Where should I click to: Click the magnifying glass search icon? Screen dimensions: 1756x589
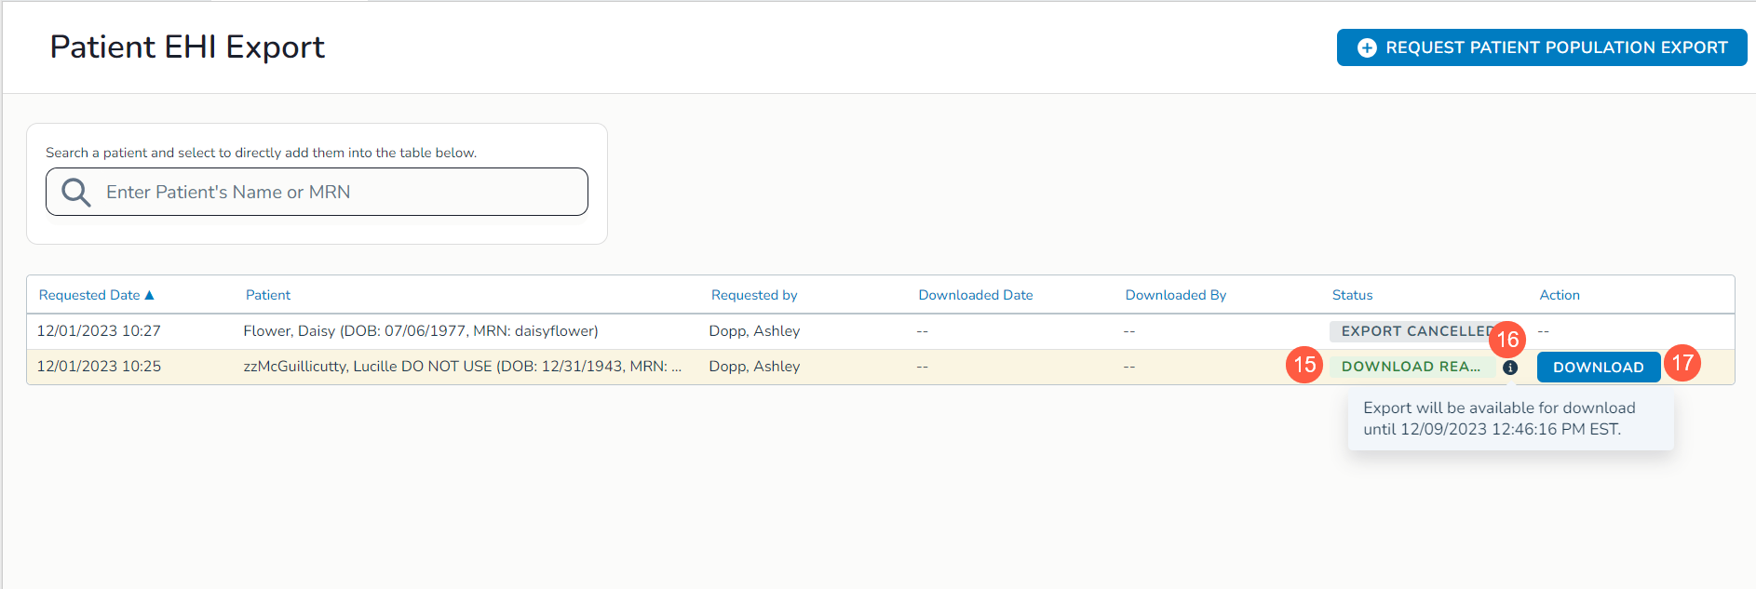tap(75, 193)
